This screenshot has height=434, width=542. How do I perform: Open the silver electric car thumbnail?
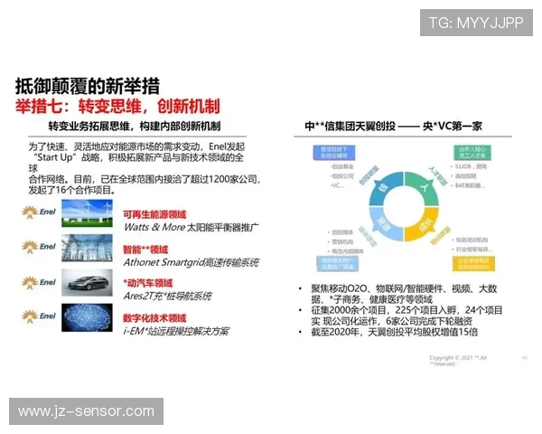click(x=87, y=282)
